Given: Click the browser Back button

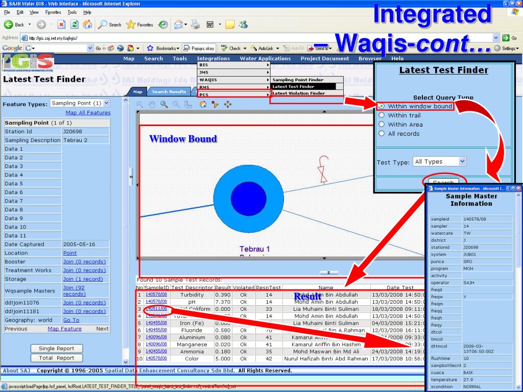Looking at the screenshot, I should pos(14,24).
